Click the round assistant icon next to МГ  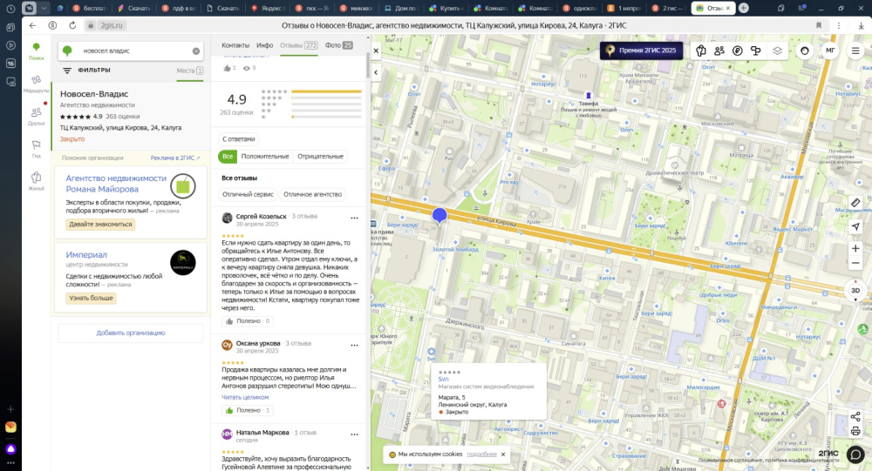tap(805, 50)
